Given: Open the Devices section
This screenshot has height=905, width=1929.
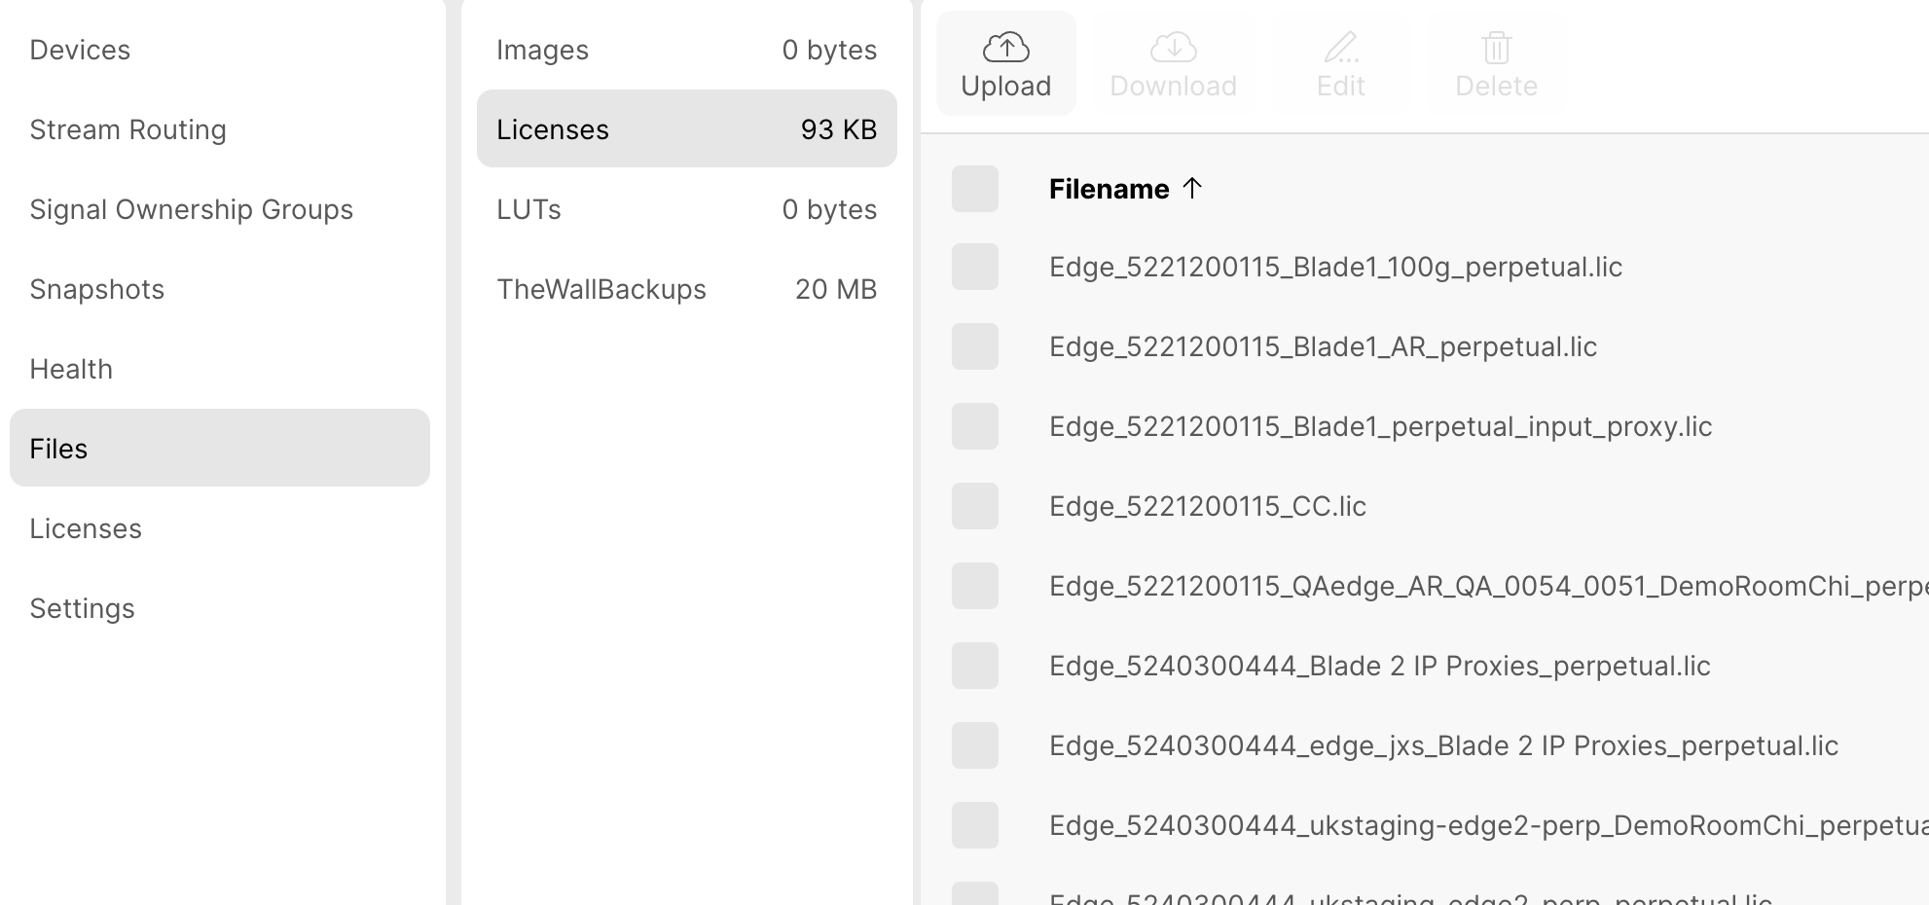Looking at the screenshot, I should 80,50.
